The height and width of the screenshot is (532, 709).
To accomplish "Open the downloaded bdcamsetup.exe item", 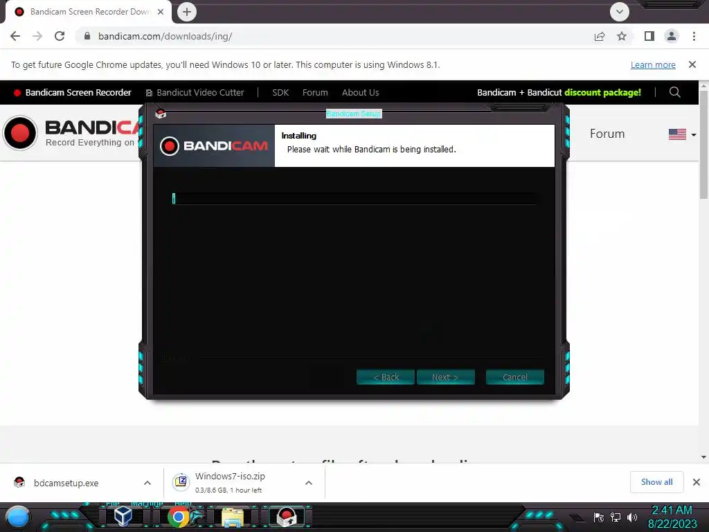I will [66, 483].
